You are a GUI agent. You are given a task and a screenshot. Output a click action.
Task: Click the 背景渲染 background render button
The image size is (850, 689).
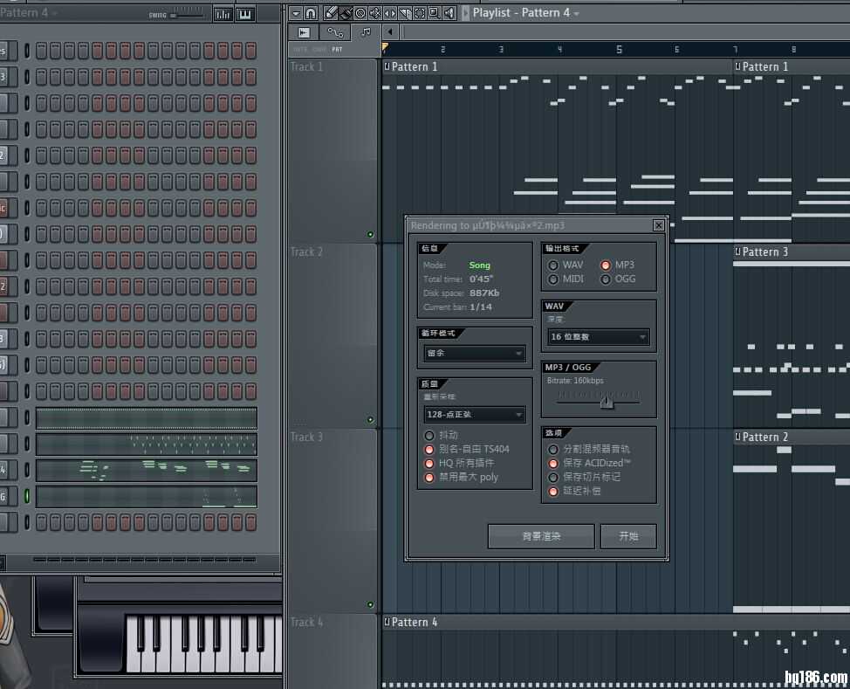pos(541,536)
